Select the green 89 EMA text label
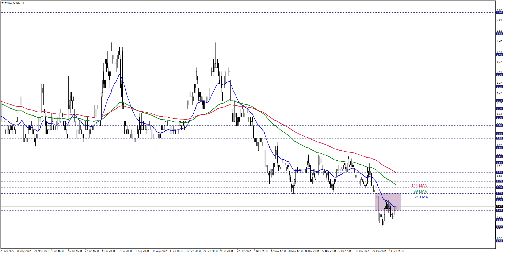The width and height of the screenshot is (506, 254). 420,191
